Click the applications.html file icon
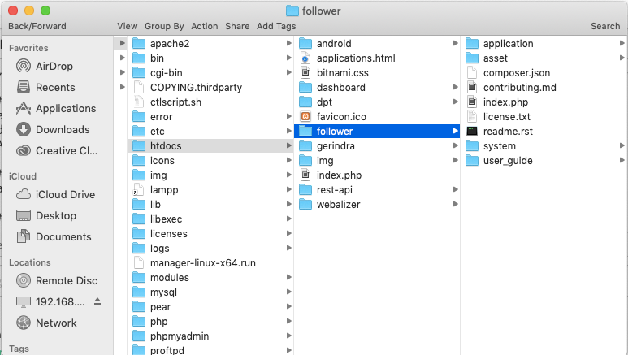Screen dimensions: 628x355 305,58
